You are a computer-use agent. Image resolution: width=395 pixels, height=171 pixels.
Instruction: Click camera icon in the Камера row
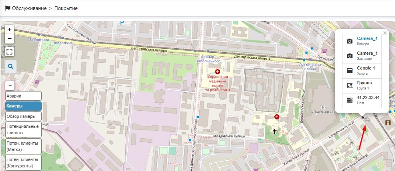tap(350, 41)
